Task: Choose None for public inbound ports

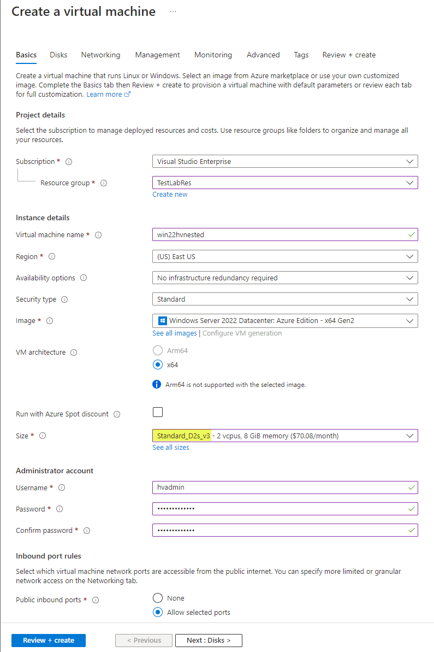Action: [x=158, y=598]
